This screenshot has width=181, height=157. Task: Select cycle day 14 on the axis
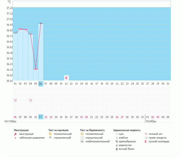(81, 84)
